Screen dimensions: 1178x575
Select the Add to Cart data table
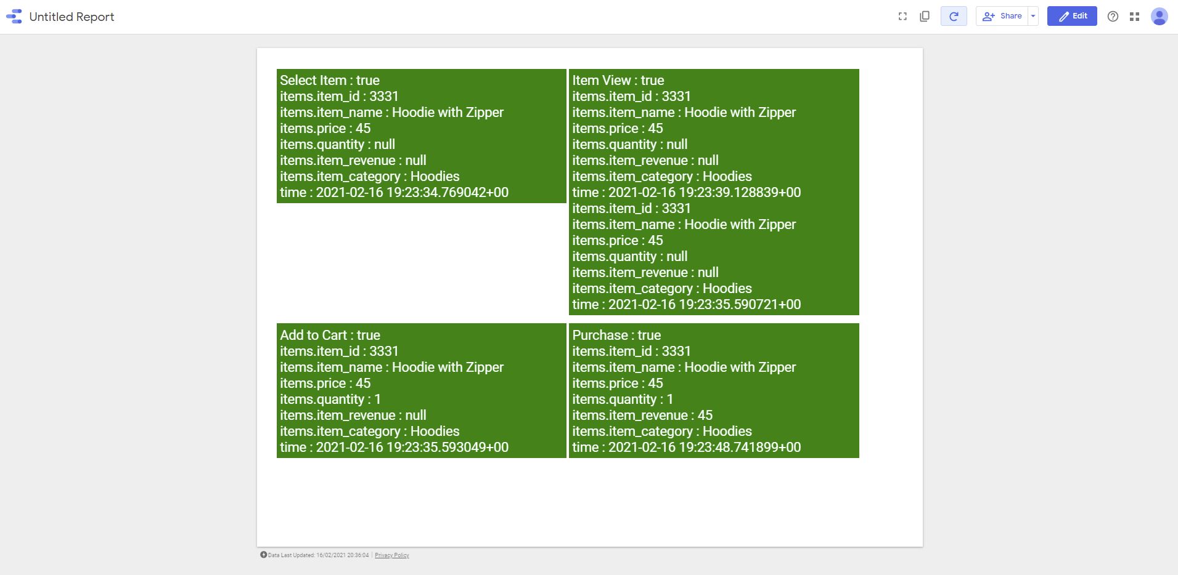click(421, 391)
